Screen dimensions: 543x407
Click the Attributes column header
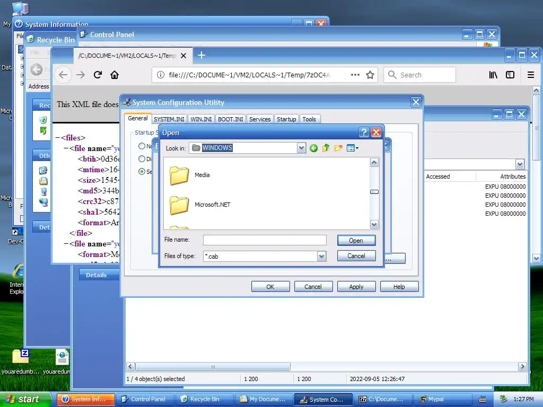(x=502, y=176)
